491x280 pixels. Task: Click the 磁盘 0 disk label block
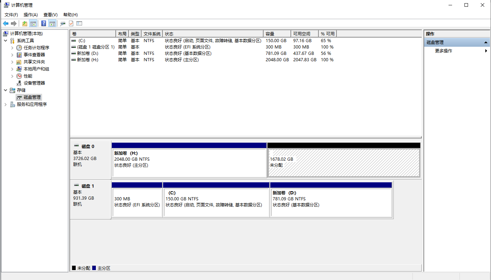point(91,160)
